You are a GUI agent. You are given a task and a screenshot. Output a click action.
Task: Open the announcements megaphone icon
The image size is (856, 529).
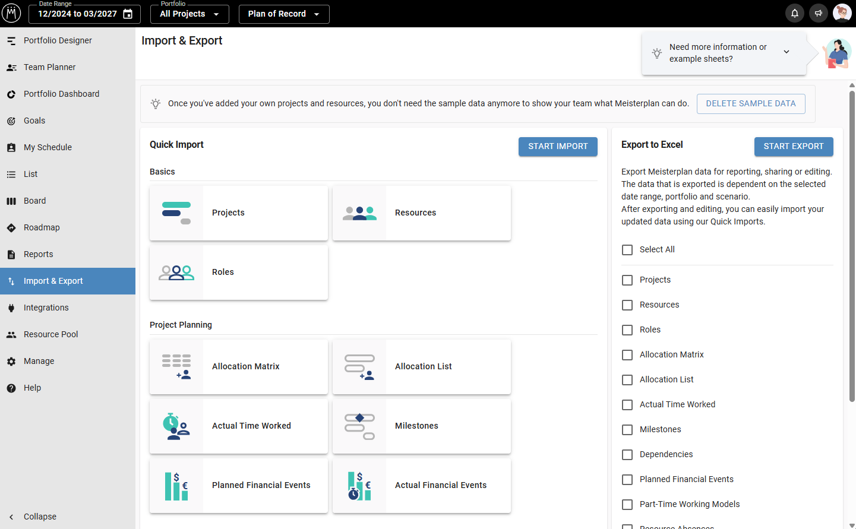click(819, 13)
